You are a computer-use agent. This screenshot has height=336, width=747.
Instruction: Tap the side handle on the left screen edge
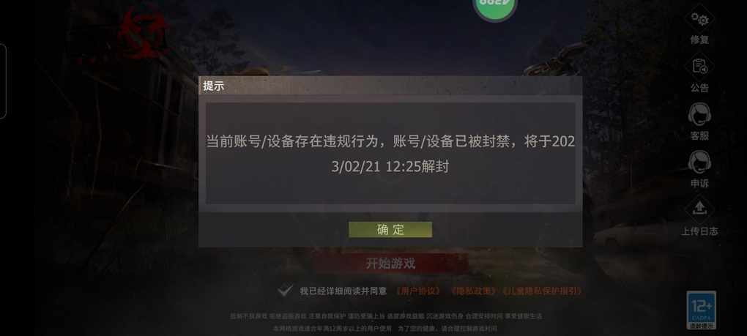[2, 81]
